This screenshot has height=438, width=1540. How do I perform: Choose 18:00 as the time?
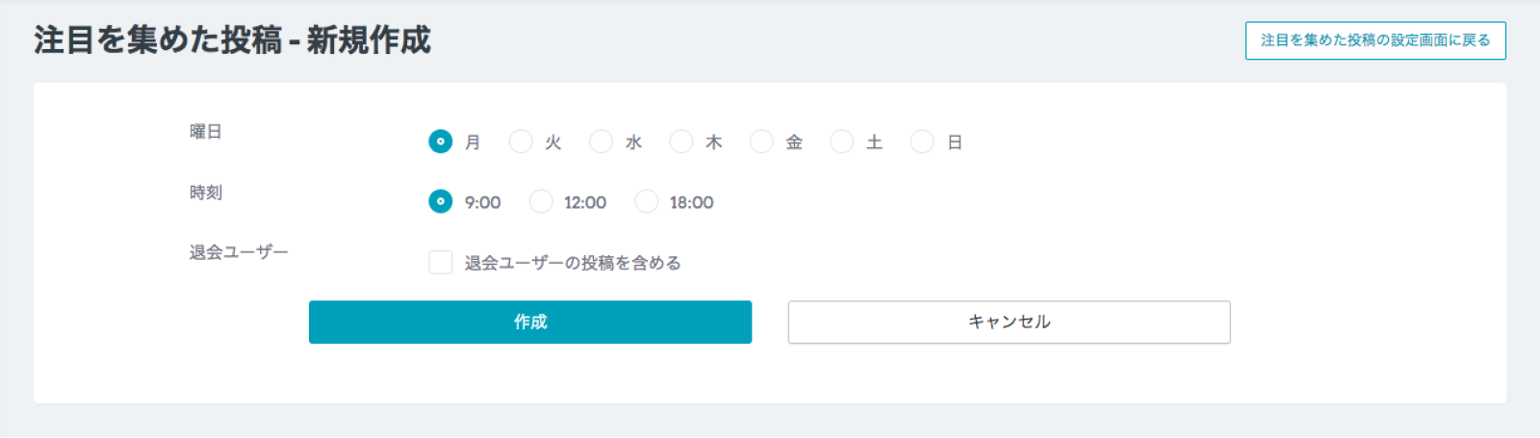[x=647, y=201]
